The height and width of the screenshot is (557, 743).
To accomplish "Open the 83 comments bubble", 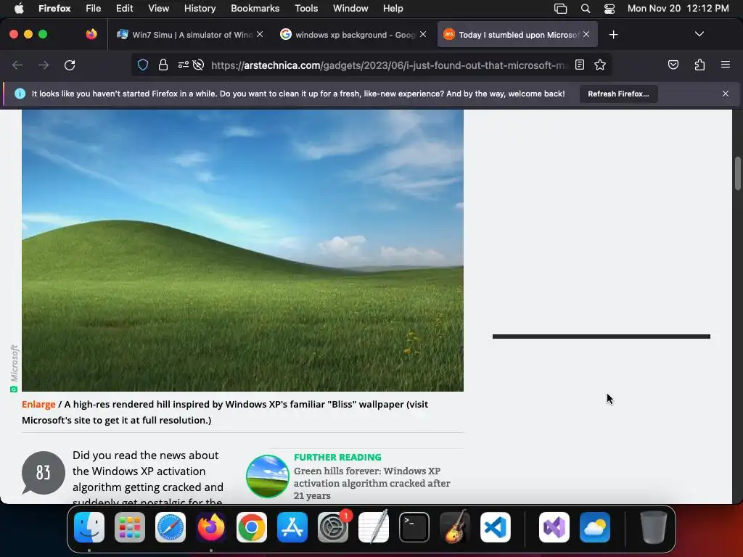I will tap(43, 472).
